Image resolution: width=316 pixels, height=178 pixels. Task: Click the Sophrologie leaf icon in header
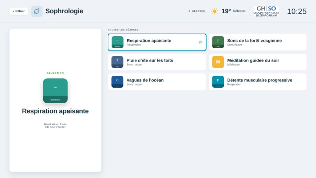(37, 11)
